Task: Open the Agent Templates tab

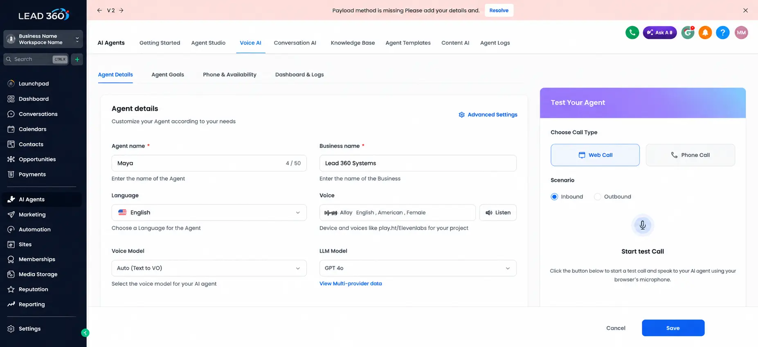Action: (x=408, y=43)
